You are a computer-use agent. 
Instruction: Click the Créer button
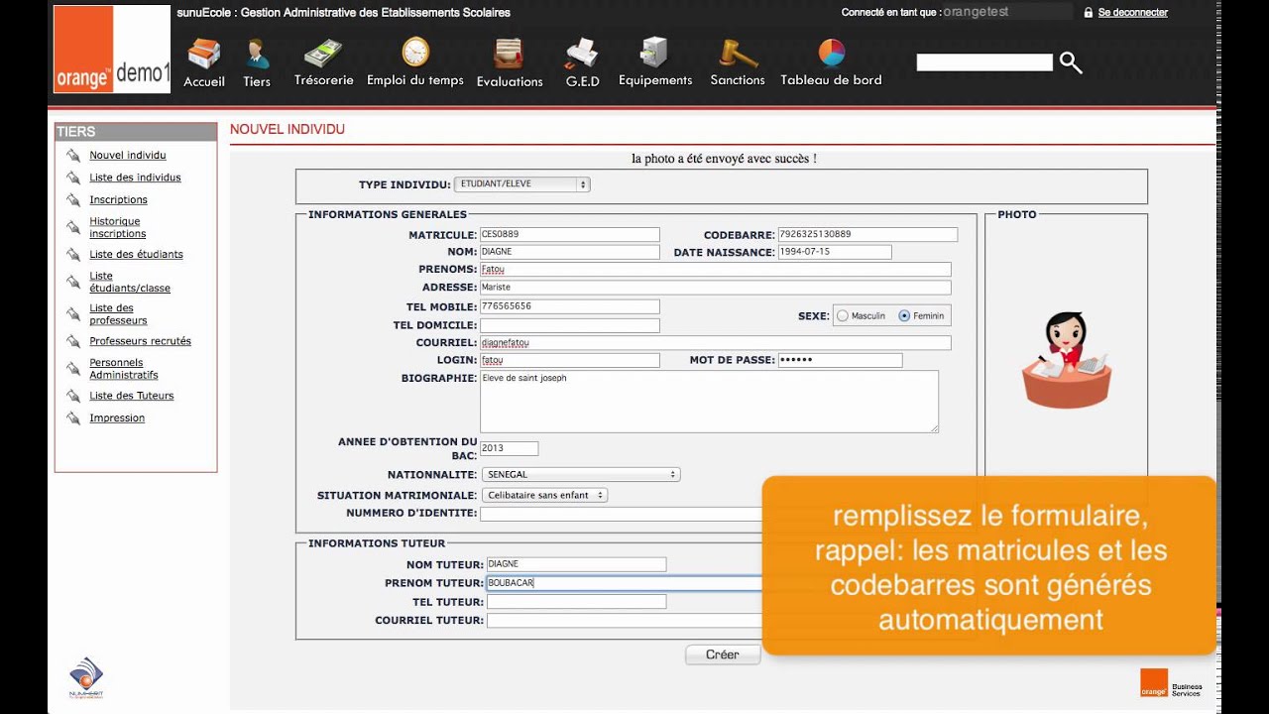point(723,654)
